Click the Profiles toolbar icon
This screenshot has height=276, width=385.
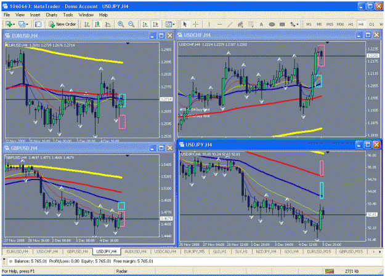pyautogui.click(x=22, y=24)
